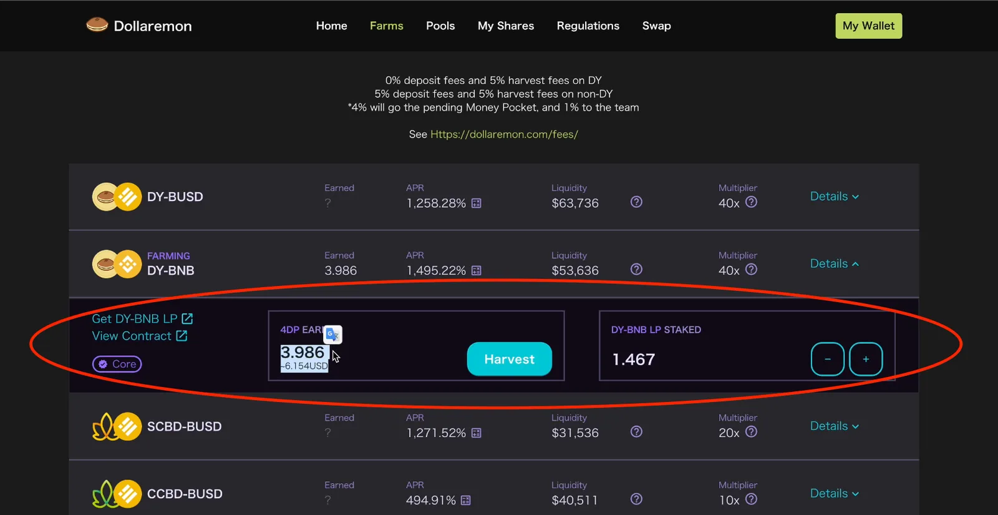Click the 1,271.52% APR value
This screenshot has height=515, width=998.
436,433
